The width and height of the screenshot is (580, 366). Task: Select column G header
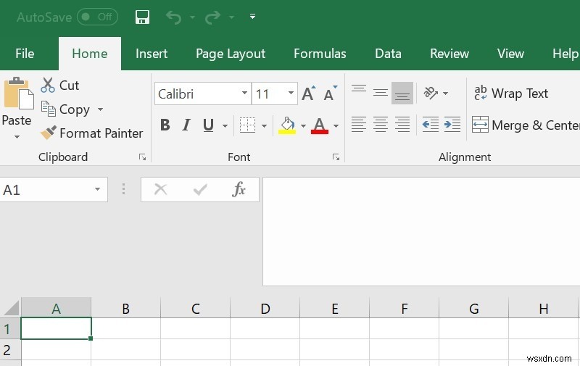[x=474, y=308]
